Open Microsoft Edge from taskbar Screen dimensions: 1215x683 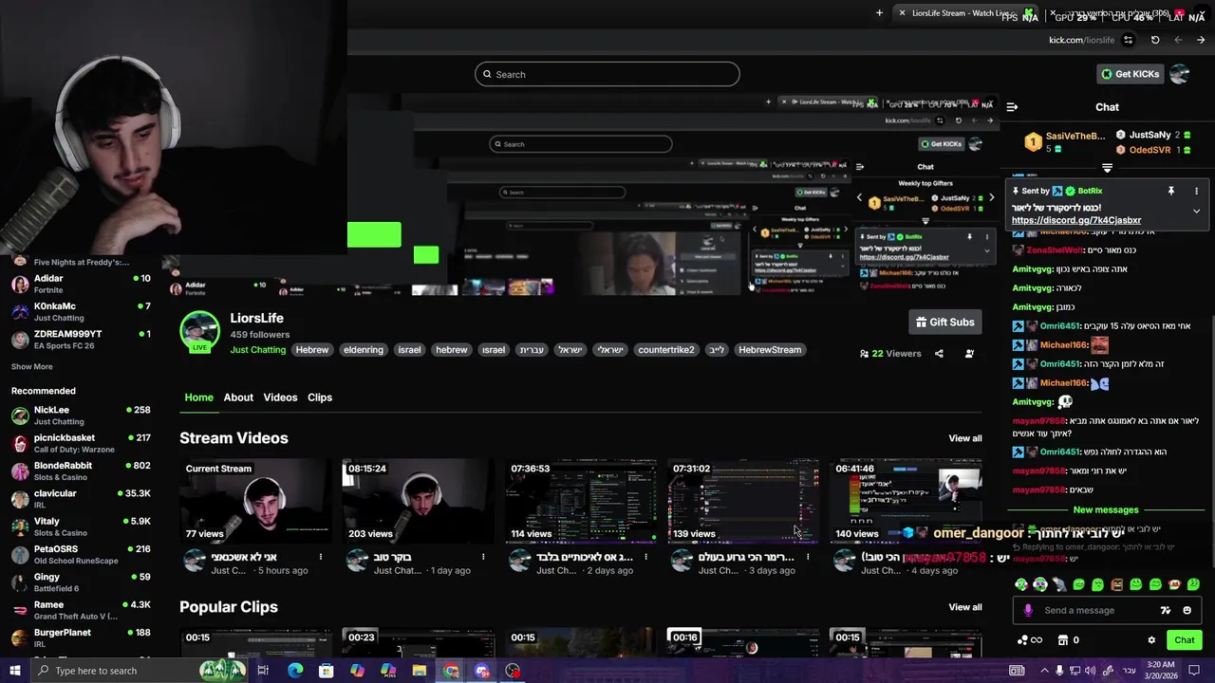[x=295, y=671]
